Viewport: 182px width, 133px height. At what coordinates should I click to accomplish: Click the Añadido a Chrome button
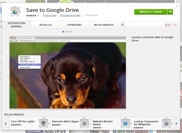pyautogui.click(x=151, y=12)
